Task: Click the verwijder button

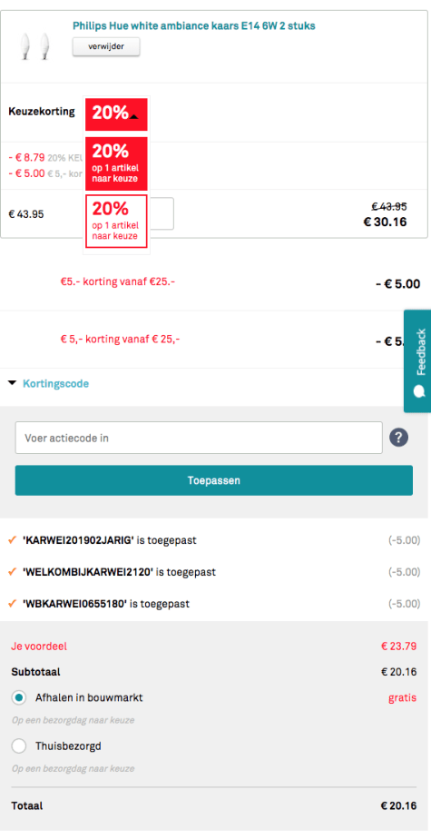Action: point(106,46)
